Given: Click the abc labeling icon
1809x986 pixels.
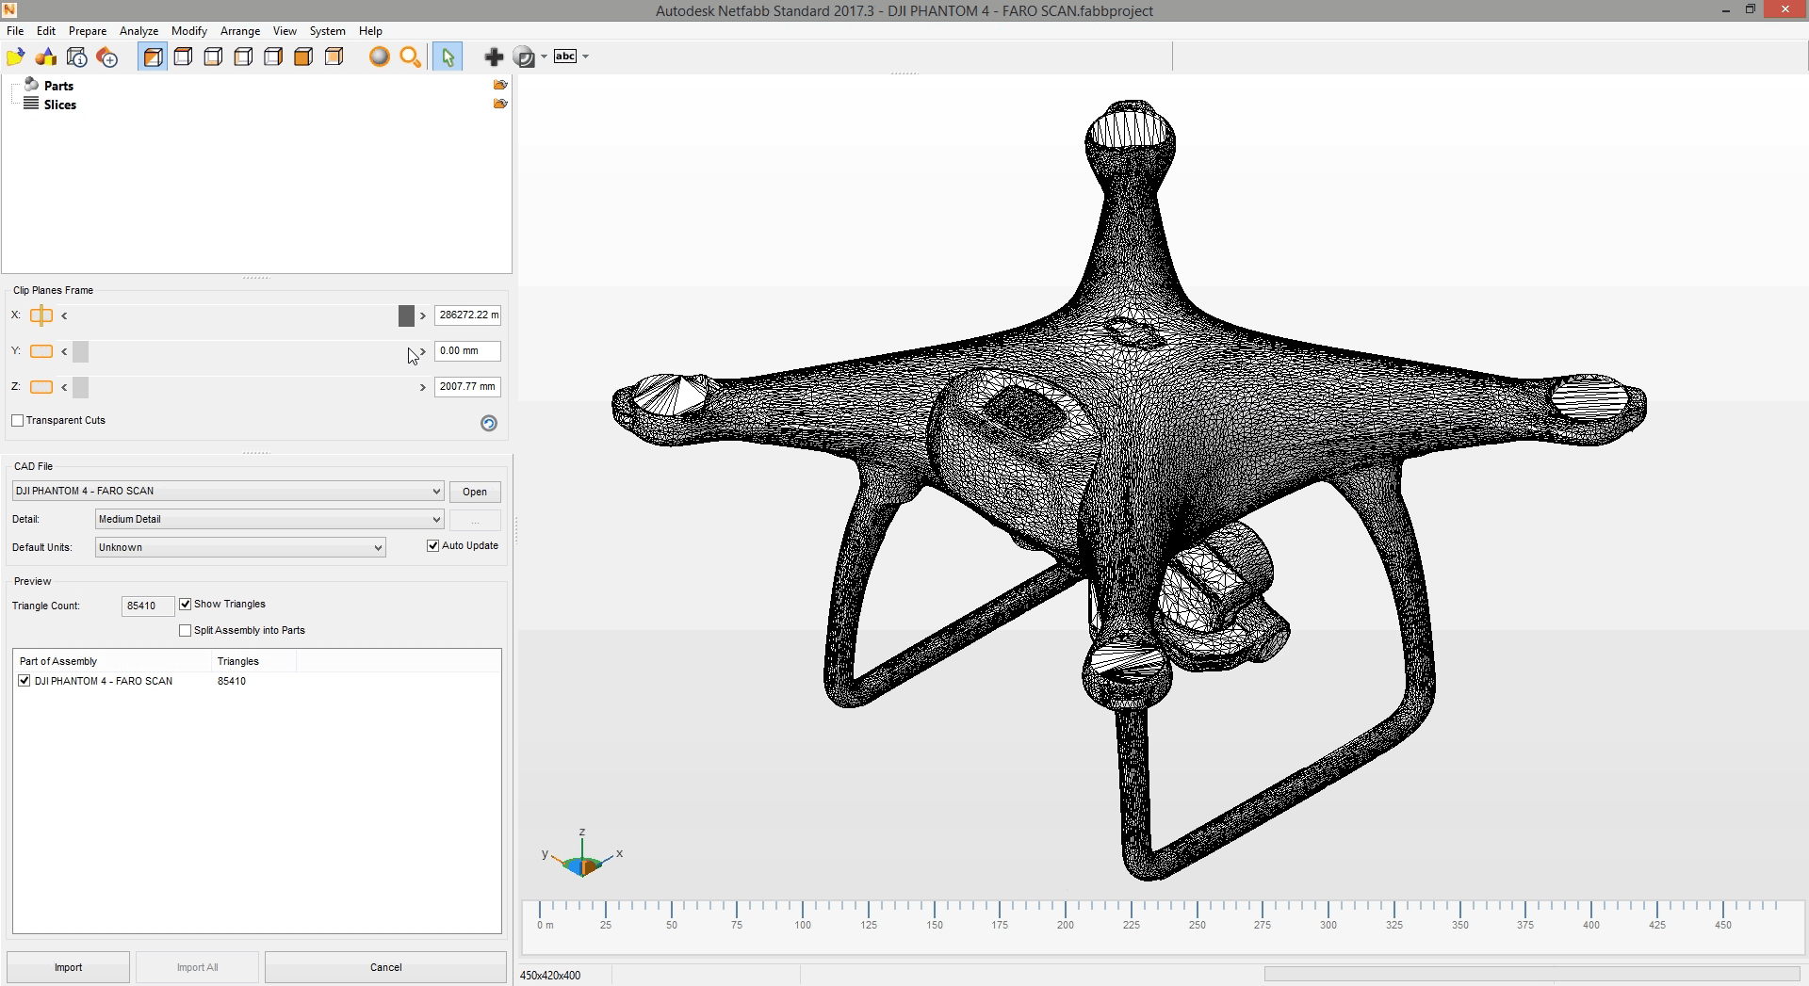Looking at the screenshot, I should (x=565, y=57).
